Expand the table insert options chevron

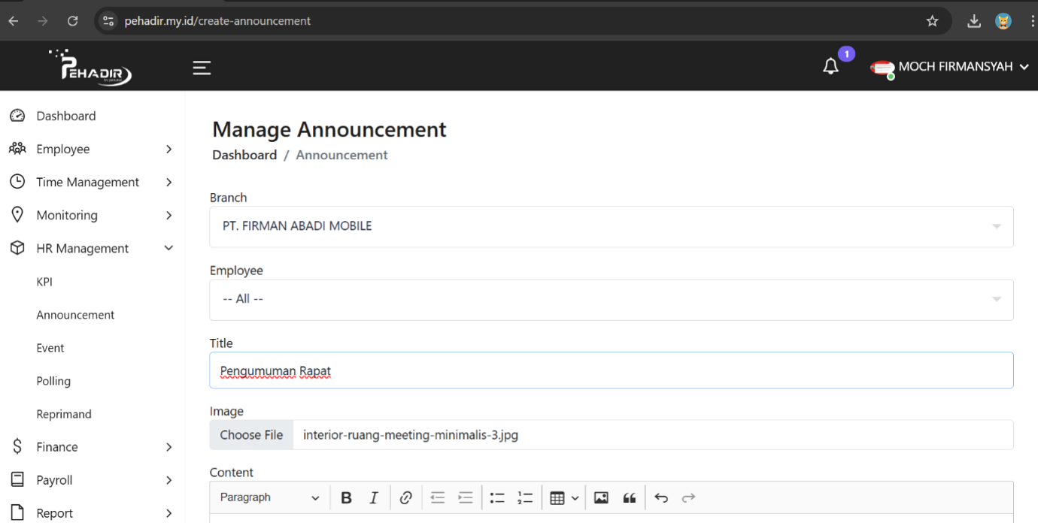575,497
